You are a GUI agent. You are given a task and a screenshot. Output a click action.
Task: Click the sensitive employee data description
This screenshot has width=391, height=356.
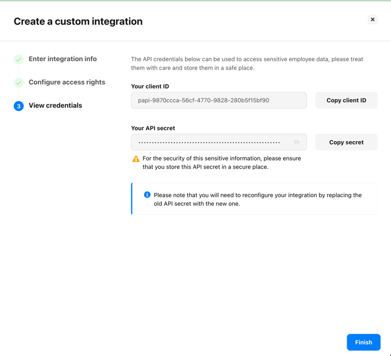[x=247, y=64]
